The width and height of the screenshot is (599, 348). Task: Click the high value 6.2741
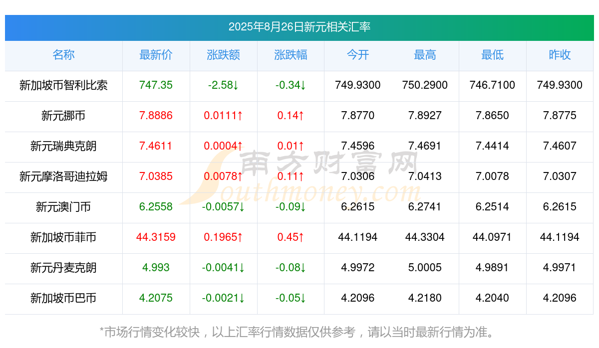tap(425, 207)
